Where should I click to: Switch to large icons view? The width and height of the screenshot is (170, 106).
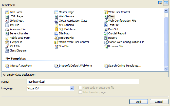pyautogui.click(x=160, y=3)
